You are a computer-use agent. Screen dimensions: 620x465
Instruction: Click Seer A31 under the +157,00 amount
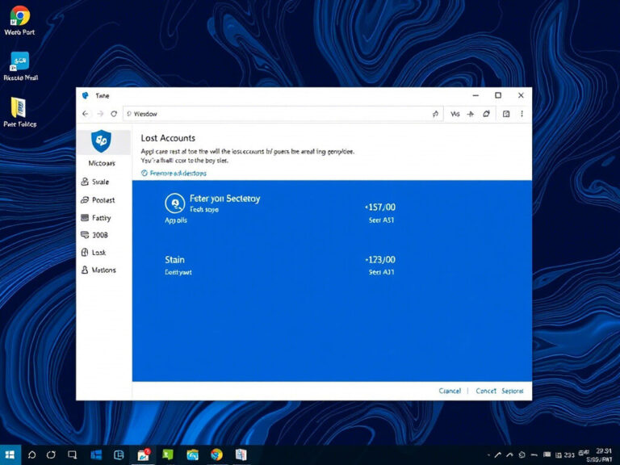pos(381,220)
